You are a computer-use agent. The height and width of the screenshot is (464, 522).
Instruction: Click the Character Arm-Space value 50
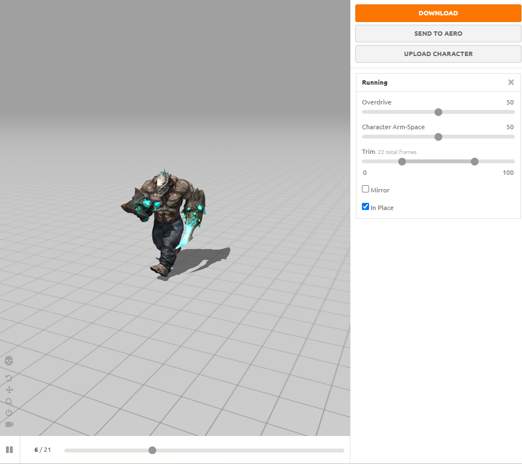pos(510,127)
